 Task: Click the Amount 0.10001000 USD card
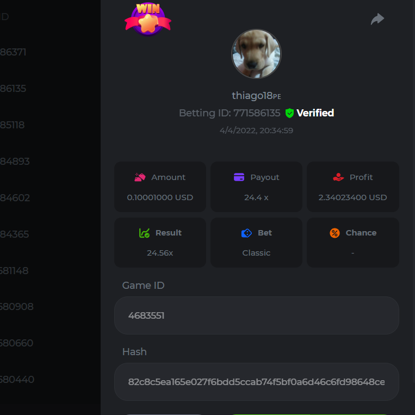[160, 187]
